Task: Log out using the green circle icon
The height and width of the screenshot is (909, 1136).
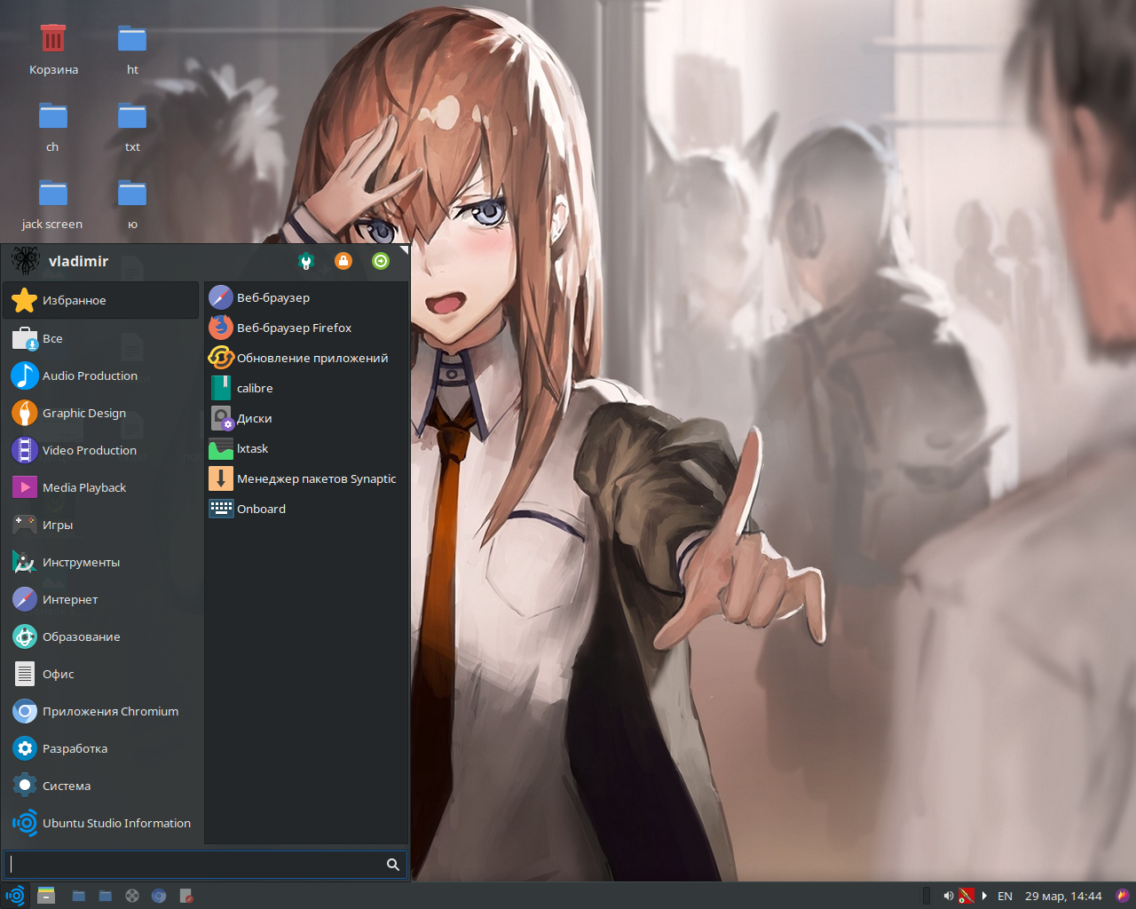Action: [381, 261]
